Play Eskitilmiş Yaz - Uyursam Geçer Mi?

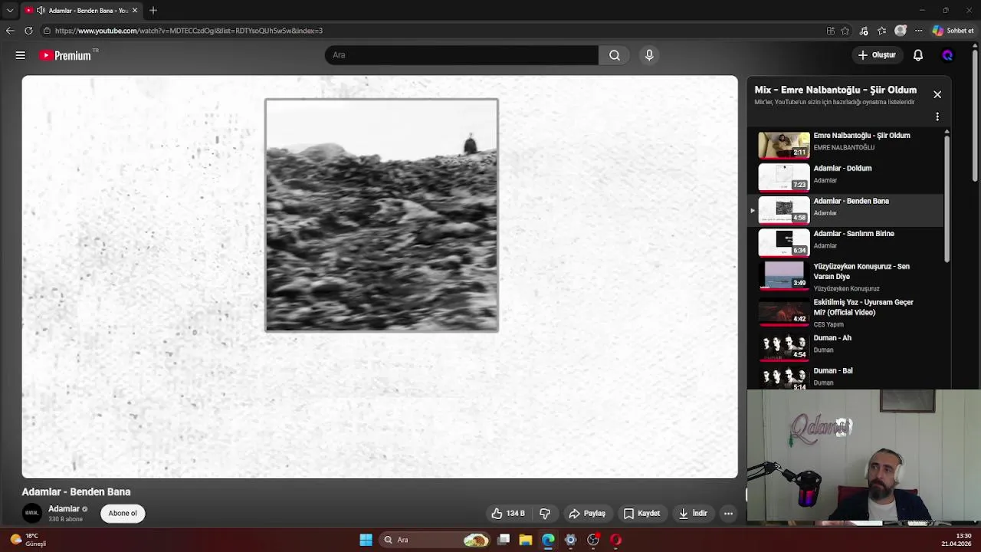(x=846, y=313)
